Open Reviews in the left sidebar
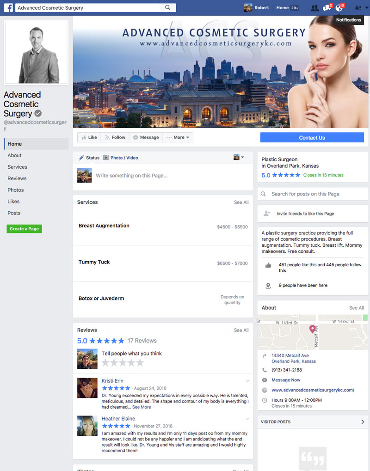The image size is (370, 471). tap(17, 178)
